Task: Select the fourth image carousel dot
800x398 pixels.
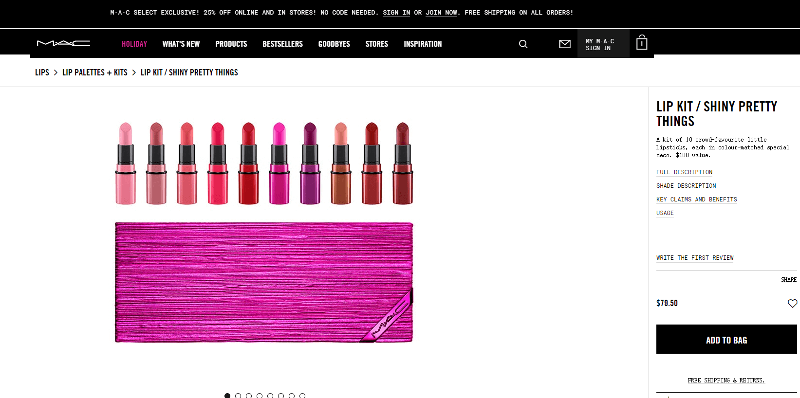Action: point(260,396)
